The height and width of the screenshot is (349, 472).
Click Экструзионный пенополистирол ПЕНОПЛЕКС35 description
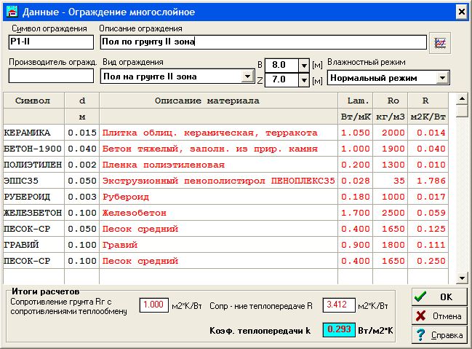(218, 181)
